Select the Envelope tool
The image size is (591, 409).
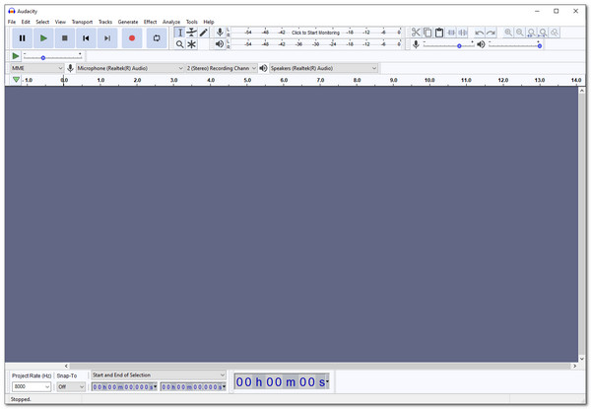(191, 33)
